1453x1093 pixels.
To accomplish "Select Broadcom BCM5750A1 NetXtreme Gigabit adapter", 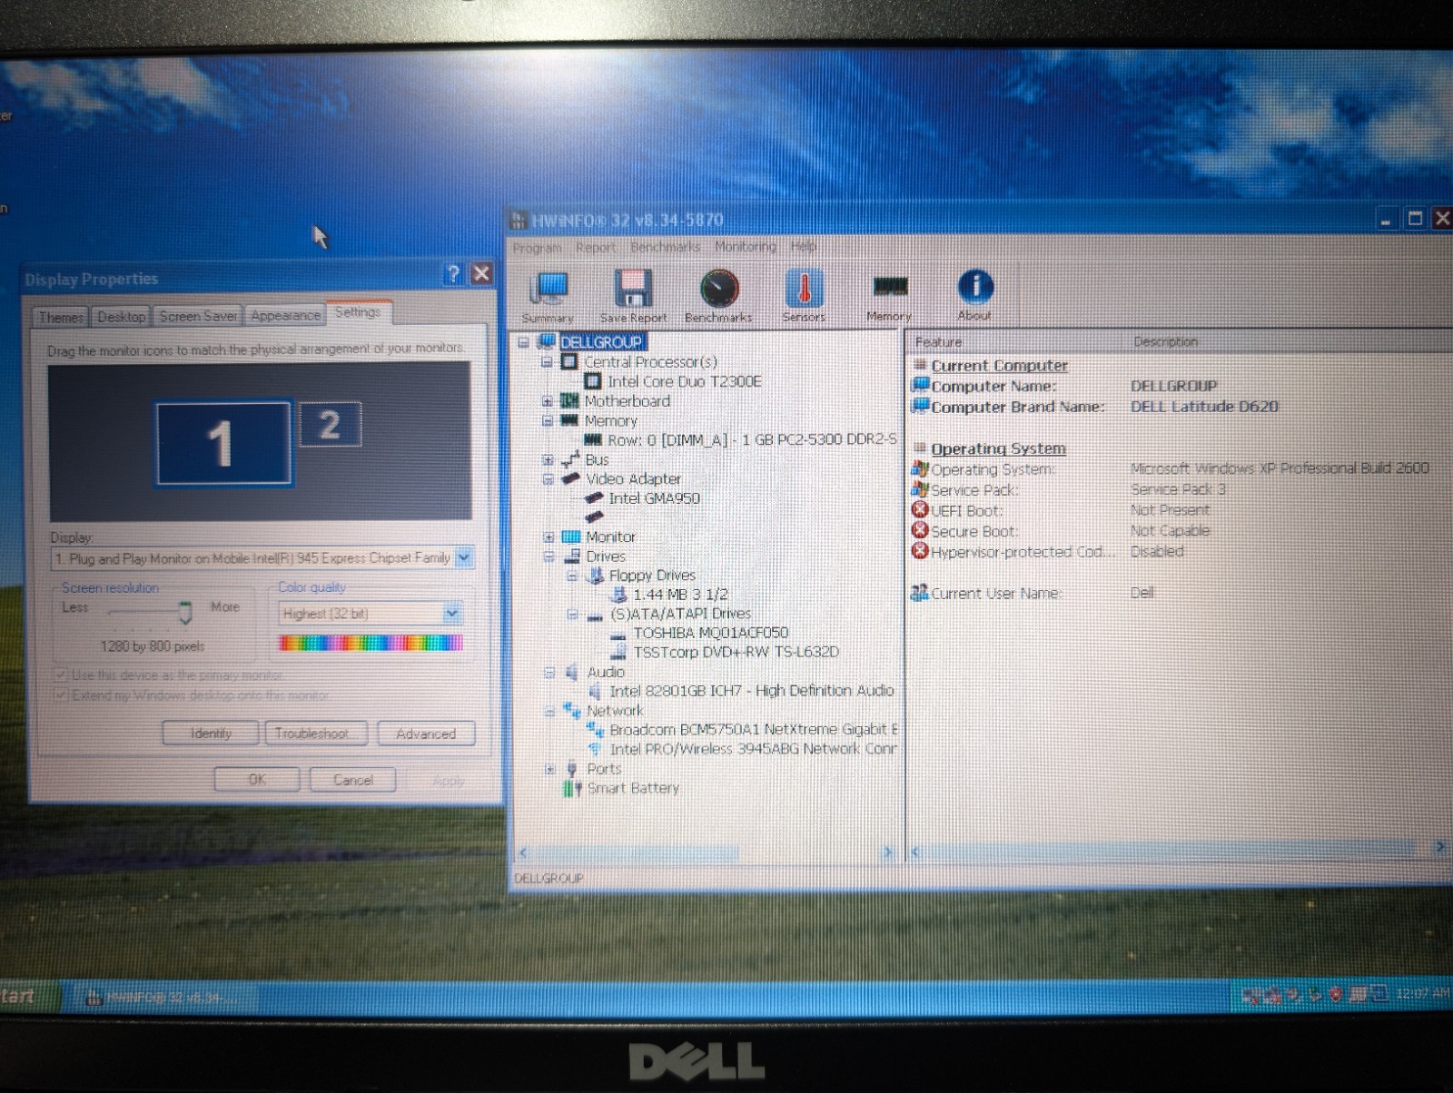I will (x=754, y=729).
